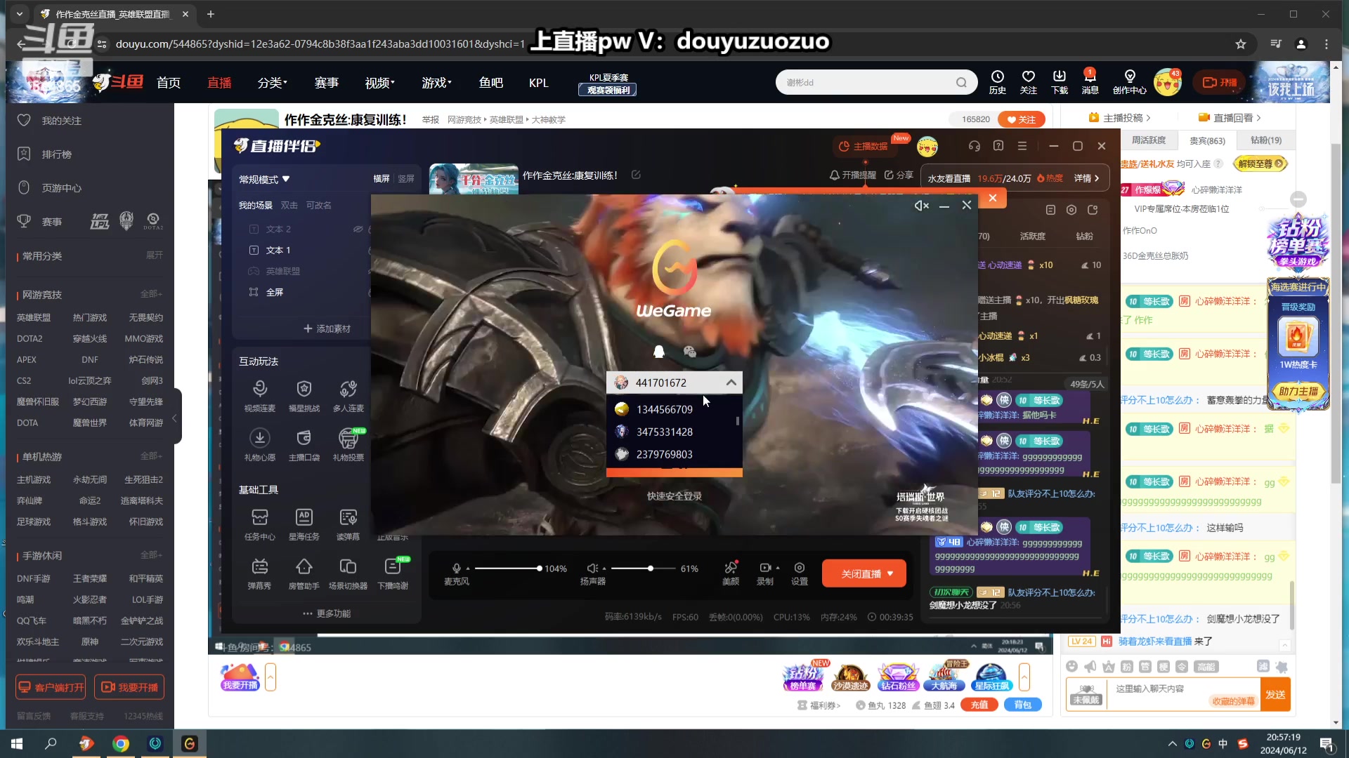
Task: Switch to 贵宾(863) tab
Action: pos(1207,141)
